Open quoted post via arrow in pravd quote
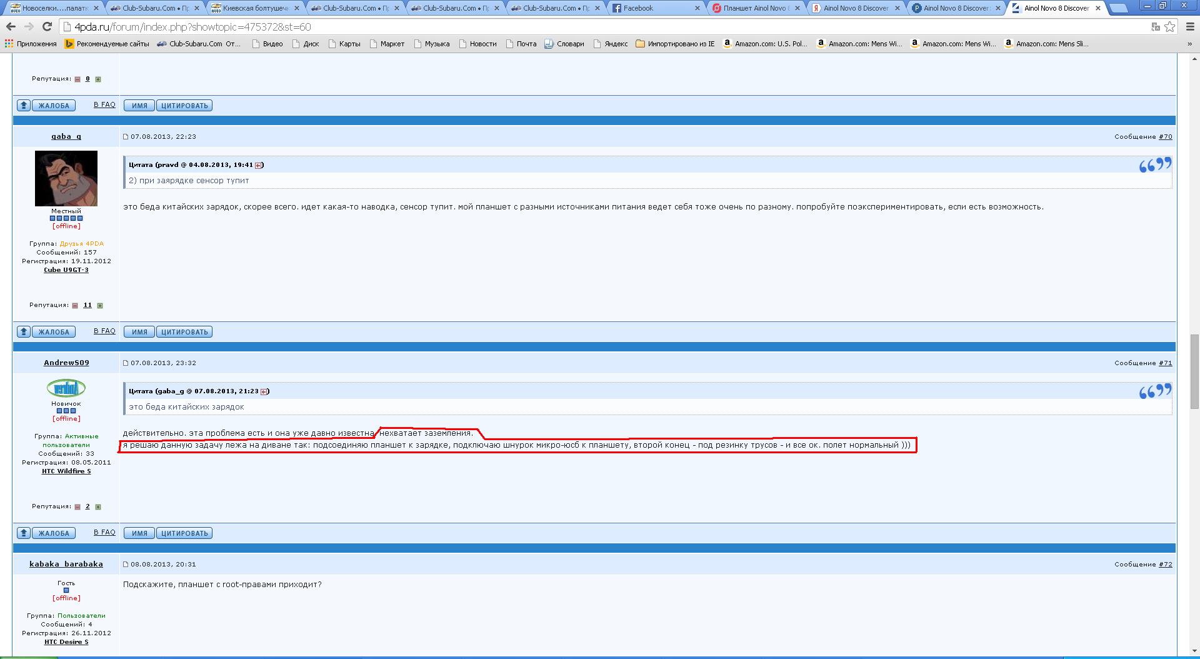Viewport: 1200px width, 659px height. click(259, 165)
